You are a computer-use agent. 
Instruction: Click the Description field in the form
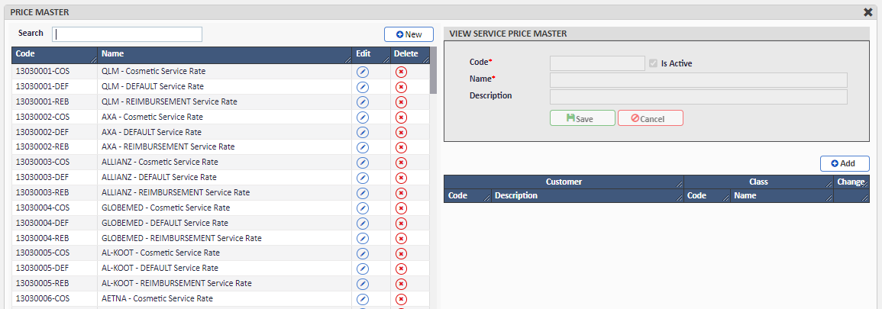coord(698,97)
